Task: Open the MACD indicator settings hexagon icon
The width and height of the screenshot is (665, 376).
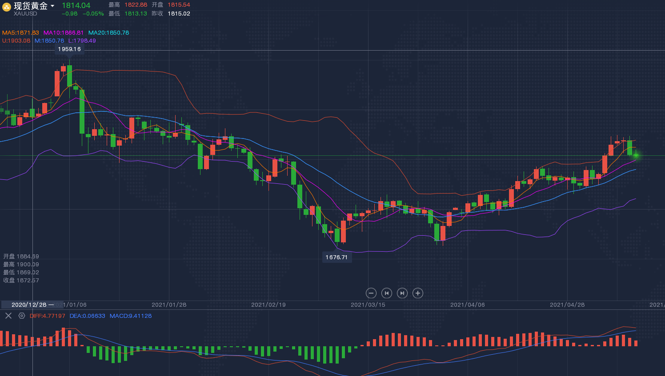Action: click(x=22, y=316)
